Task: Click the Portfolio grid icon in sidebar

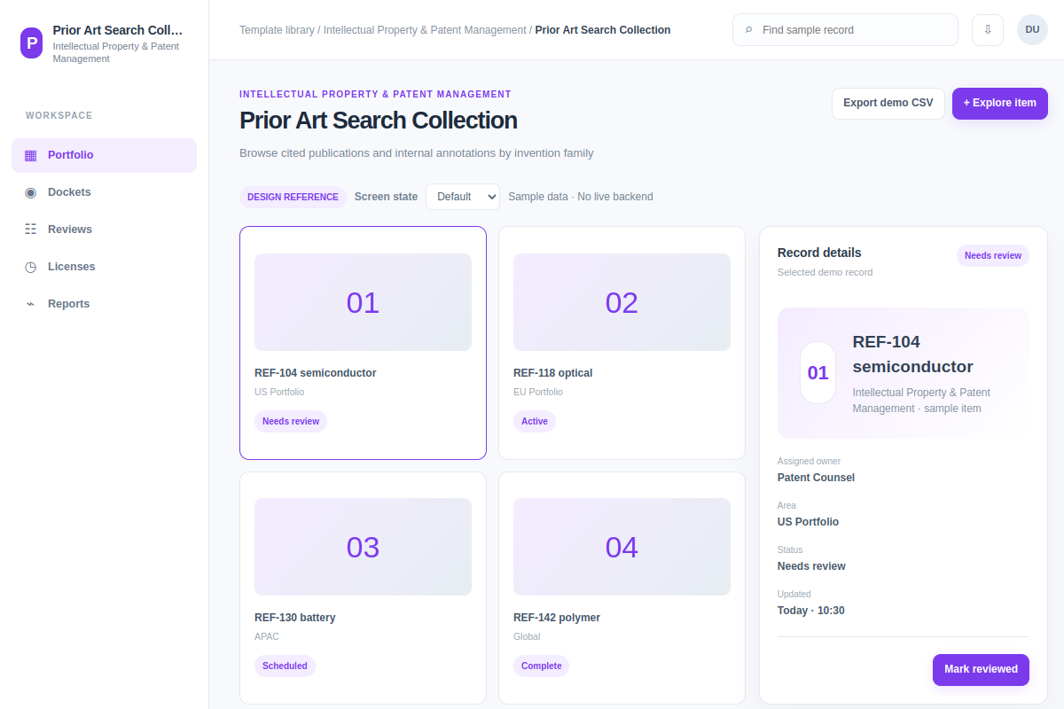Action: click(31, 155)
